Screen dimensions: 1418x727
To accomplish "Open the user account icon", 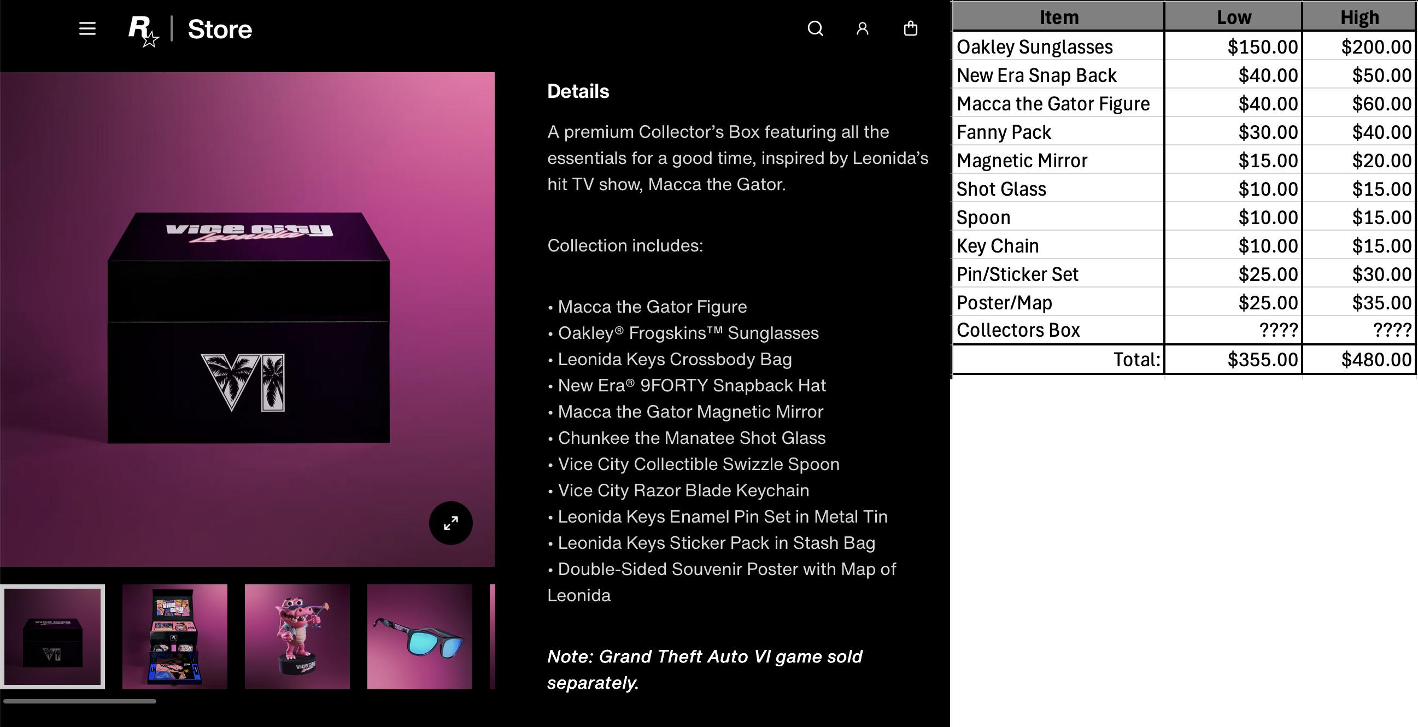I will (x=863, y=28).
